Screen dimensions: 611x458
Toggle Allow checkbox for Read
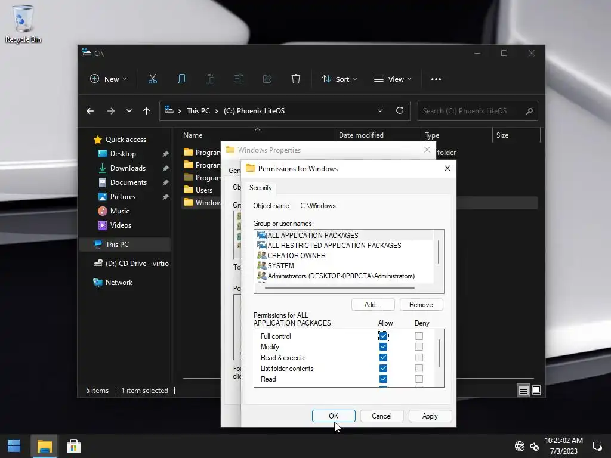(383, 379)
